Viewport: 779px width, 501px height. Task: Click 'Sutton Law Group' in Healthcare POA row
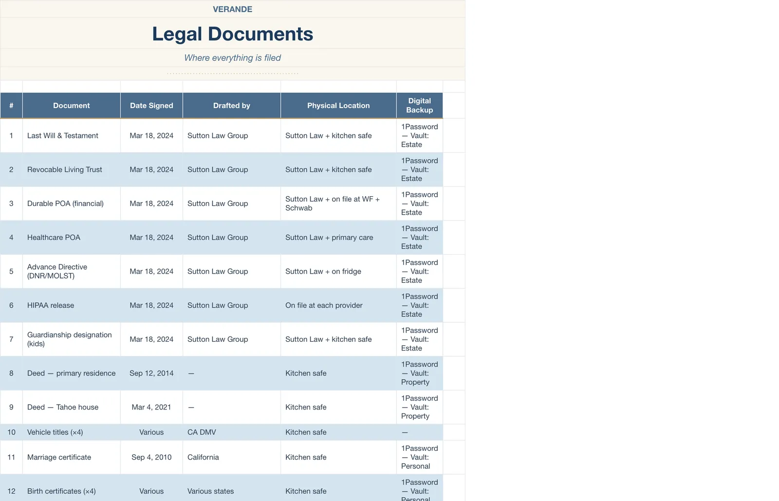pyautogui.click(x=232, y=238)
